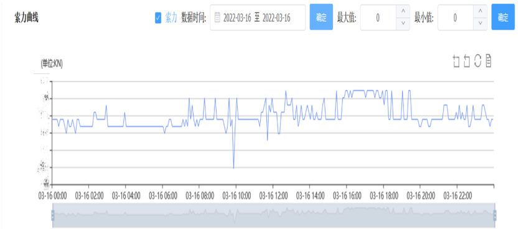Image resolution: width=519 pixels, height=229 pixels.
Task: Click the calendar icon in date range
Action: pos(217,17)
